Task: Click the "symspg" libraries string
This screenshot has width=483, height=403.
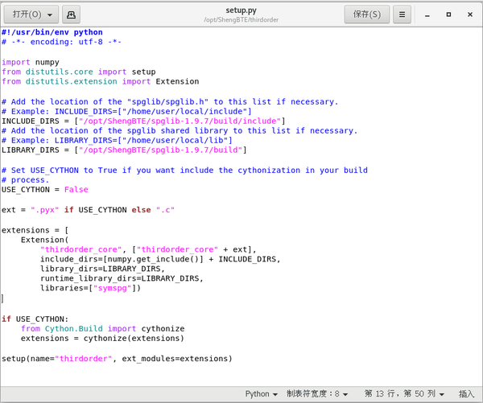Action: (x=113, y=288)
